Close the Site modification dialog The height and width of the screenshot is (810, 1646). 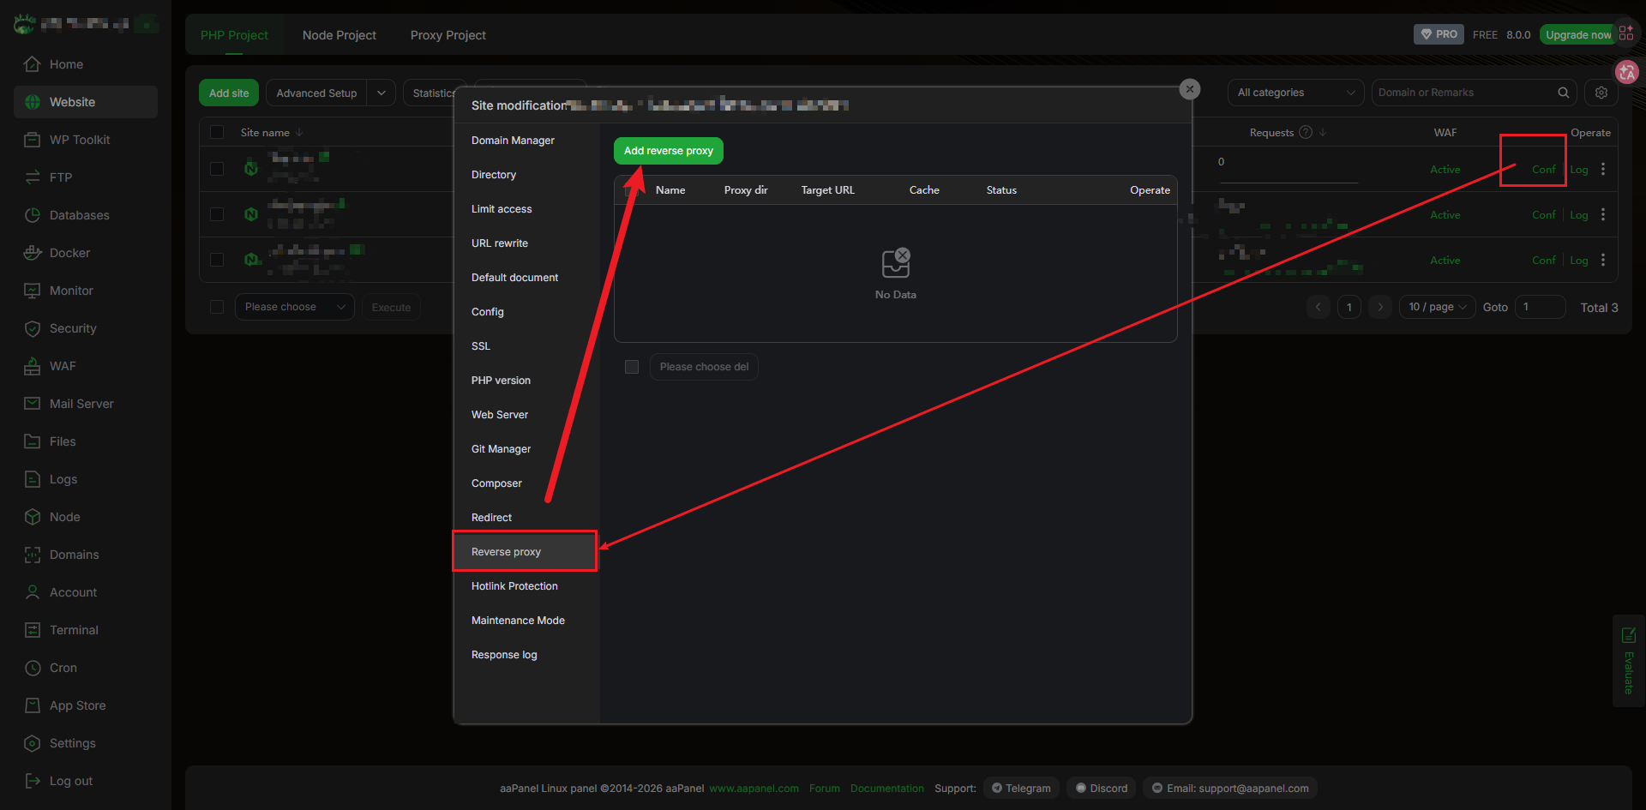pyautogui.click(x=1189, y=89)
